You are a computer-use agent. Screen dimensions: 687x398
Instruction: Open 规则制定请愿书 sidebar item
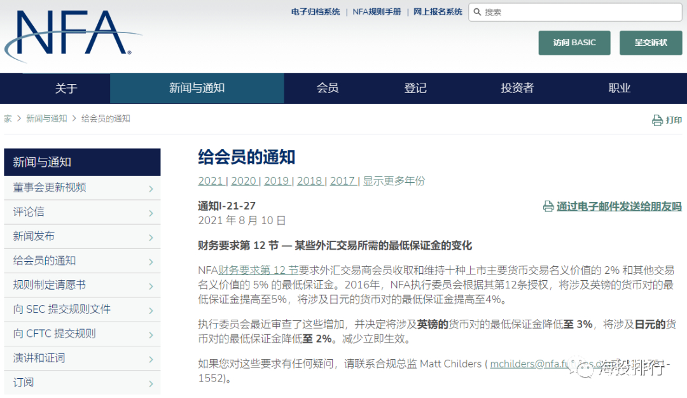click(x=82, y=285)
